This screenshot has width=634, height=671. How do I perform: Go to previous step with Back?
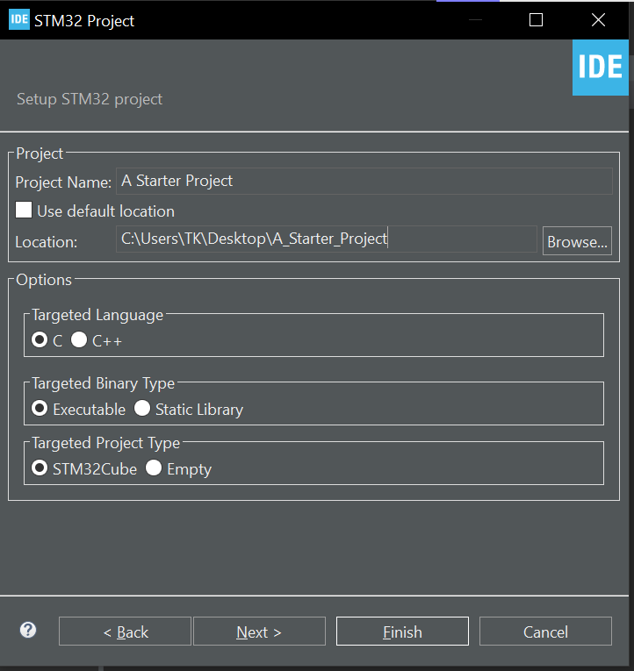pyautogui.click(x=125, y=632)
